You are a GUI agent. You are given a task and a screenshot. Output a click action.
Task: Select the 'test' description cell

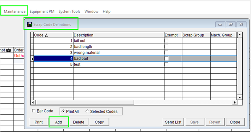(x=119, y=64)
